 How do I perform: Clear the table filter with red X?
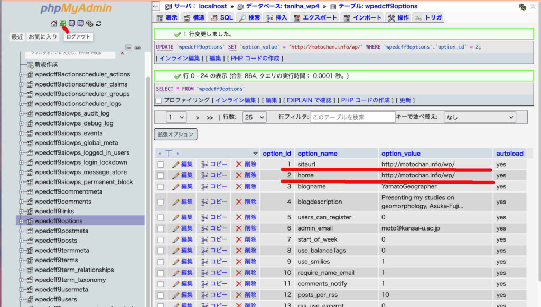[x=122, y=53]
